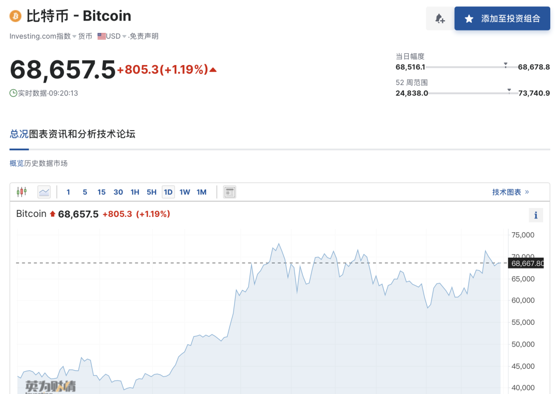Click the 当日幅度 range slider marker
Viewport: 558px width, 394px height.
click(x=505, y=65)
